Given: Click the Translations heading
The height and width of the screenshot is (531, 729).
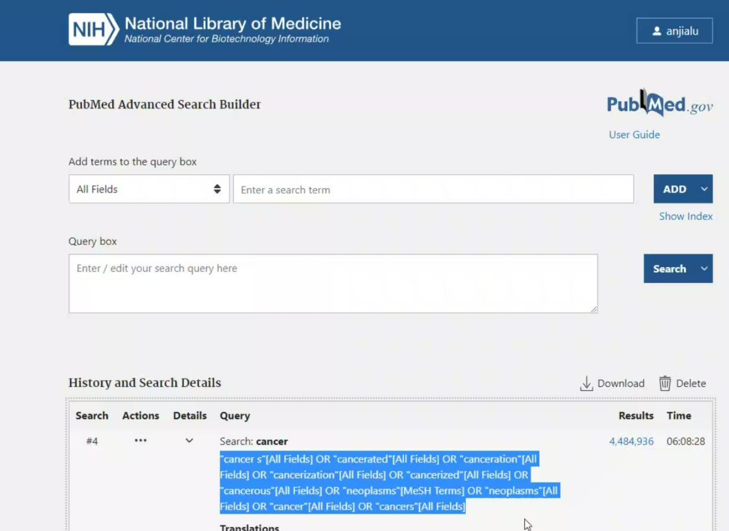Looking at the screenshot, I should pos(249,527).
